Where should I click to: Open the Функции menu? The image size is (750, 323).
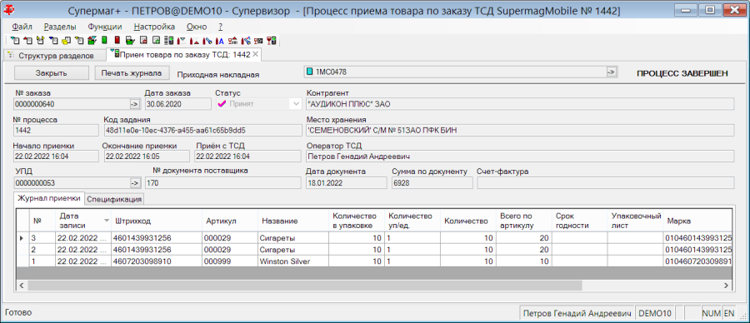[x=105, y=27]
